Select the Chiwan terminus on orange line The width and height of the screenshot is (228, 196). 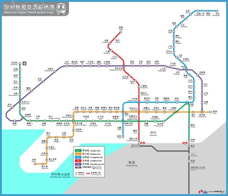35,164
